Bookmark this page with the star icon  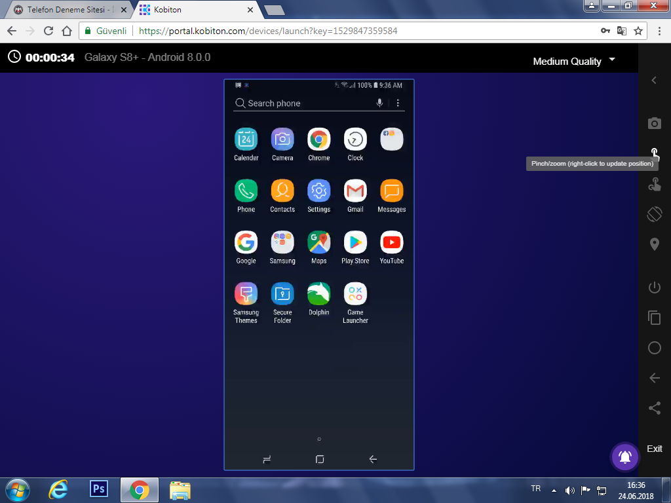[x=638, y=31]
